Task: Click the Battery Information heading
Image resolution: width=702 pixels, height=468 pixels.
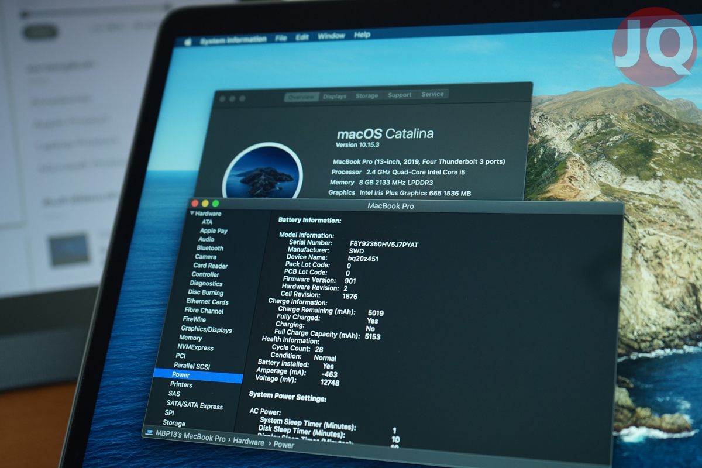Action: 309,221
